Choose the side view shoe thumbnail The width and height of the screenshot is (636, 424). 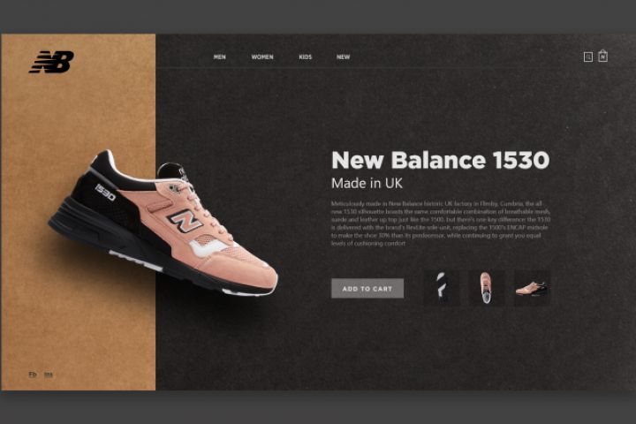532,289
